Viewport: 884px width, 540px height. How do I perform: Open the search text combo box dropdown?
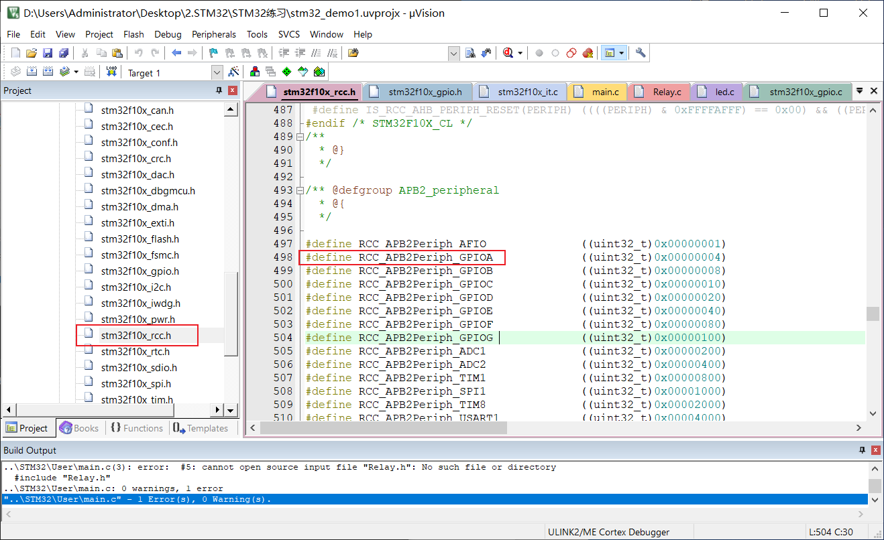click(x=453, y=54)
